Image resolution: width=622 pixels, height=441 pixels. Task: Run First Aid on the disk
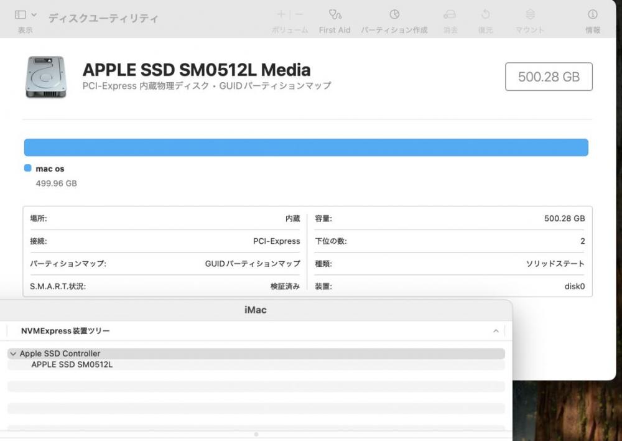[x=335, y=15]
